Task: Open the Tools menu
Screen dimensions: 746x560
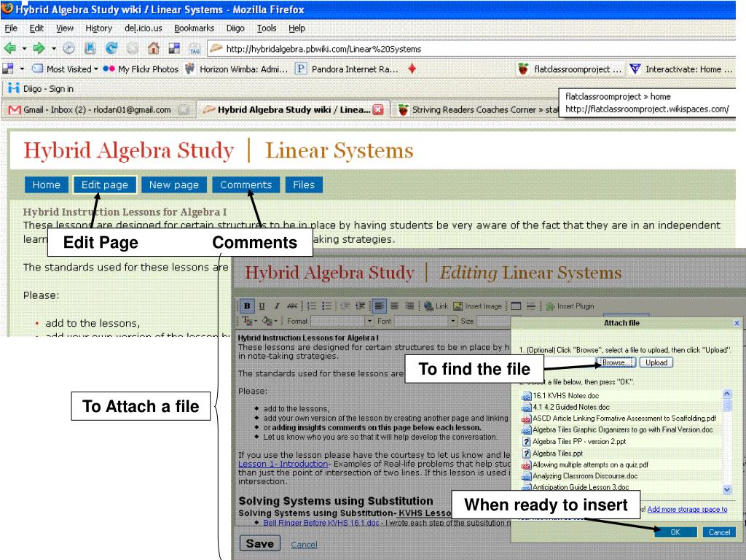Action: click(267, 28)
